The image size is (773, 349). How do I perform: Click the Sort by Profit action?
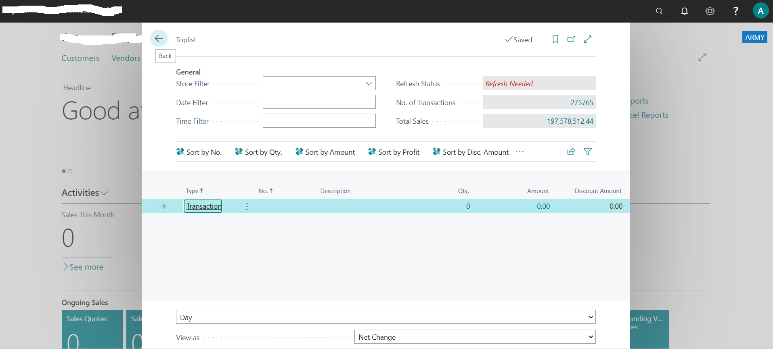pos(394,152)
